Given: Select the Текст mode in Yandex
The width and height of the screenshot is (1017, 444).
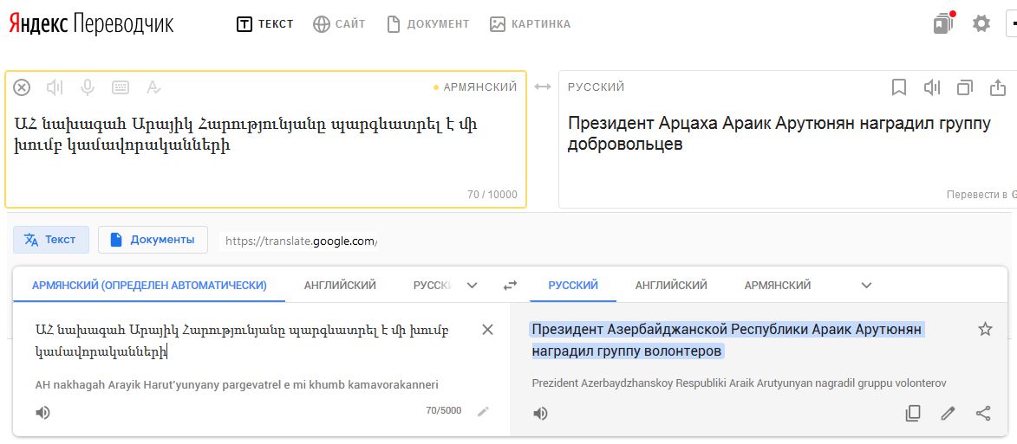Looking at the screenshot, I should pos(265,24).
